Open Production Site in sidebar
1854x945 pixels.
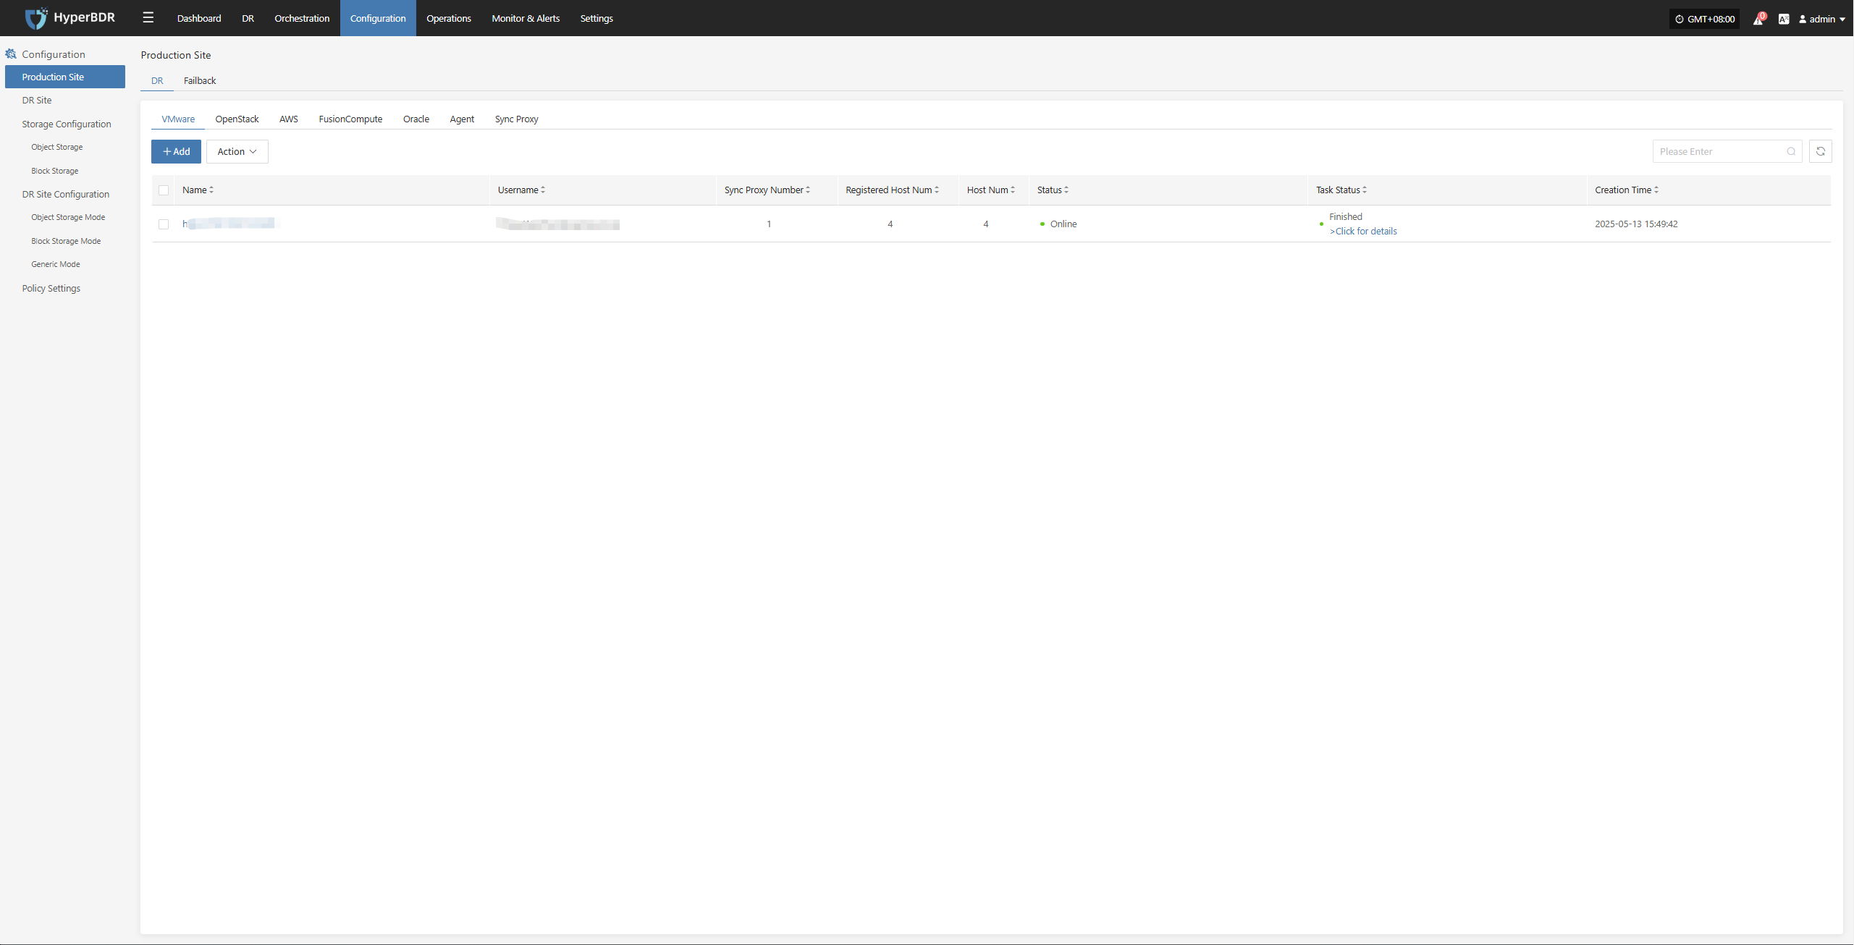[x=65, y=77]
